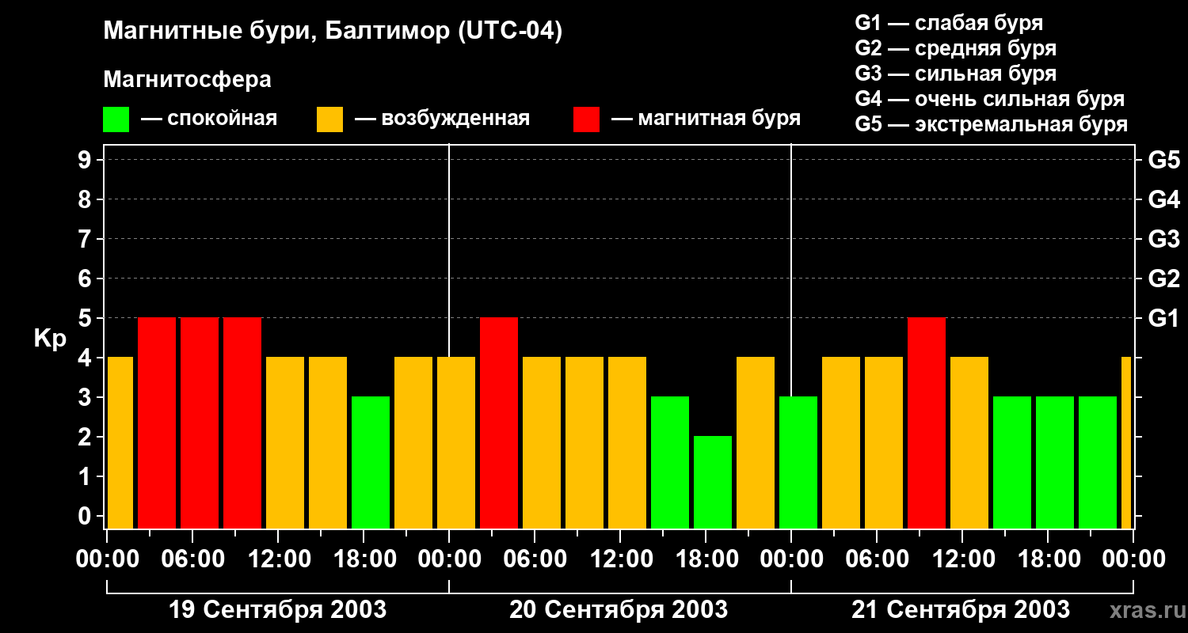Image resolution: width=1188 pixels, height=633 pixels.
Task: Select the only green bar on 19 Сентября
Action: pos(371,463)
